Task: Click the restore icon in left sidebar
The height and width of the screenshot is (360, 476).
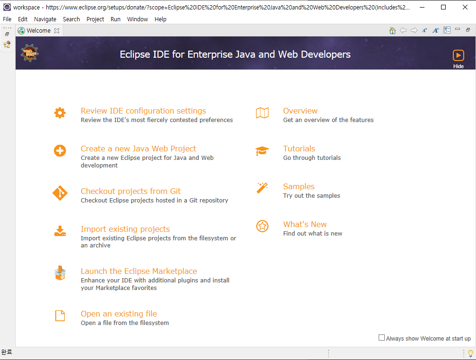Action: click(x=7, y=34)
